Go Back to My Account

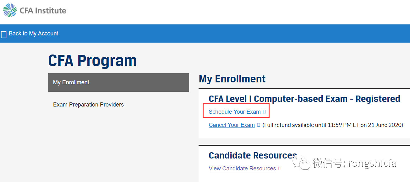[34, 34]
